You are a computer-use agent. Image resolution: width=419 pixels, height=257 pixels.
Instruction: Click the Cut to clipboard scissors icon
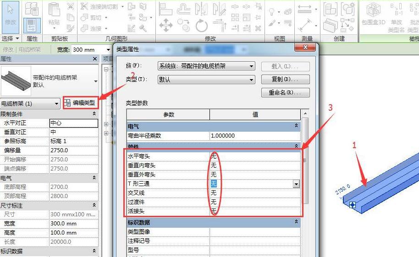click(71, 6)
